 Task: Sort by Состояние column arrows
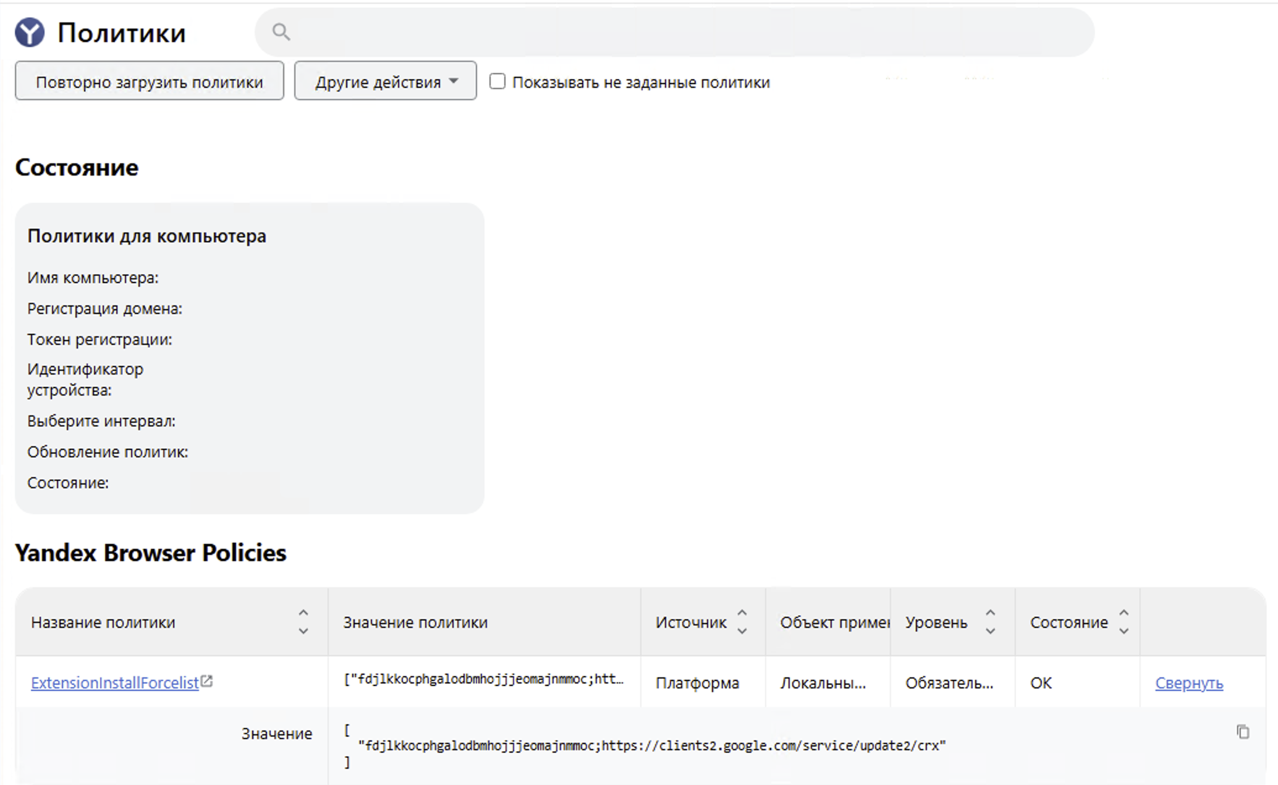[1124, 622]
